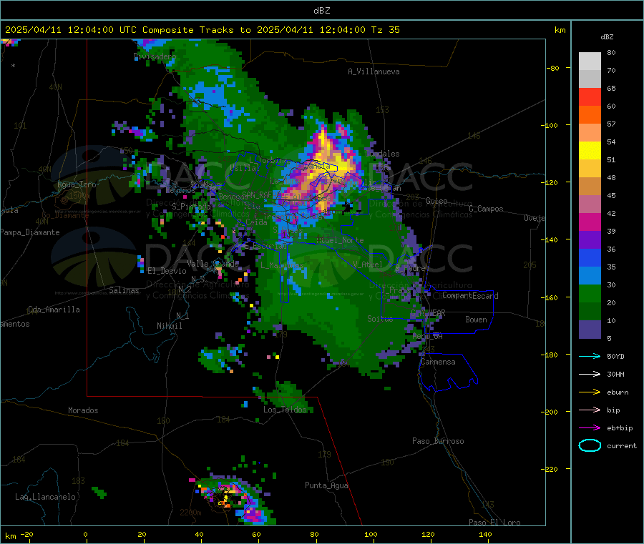Click the Carmensa map label
This screenshot has width=644, height=544.
click(438, 362)
